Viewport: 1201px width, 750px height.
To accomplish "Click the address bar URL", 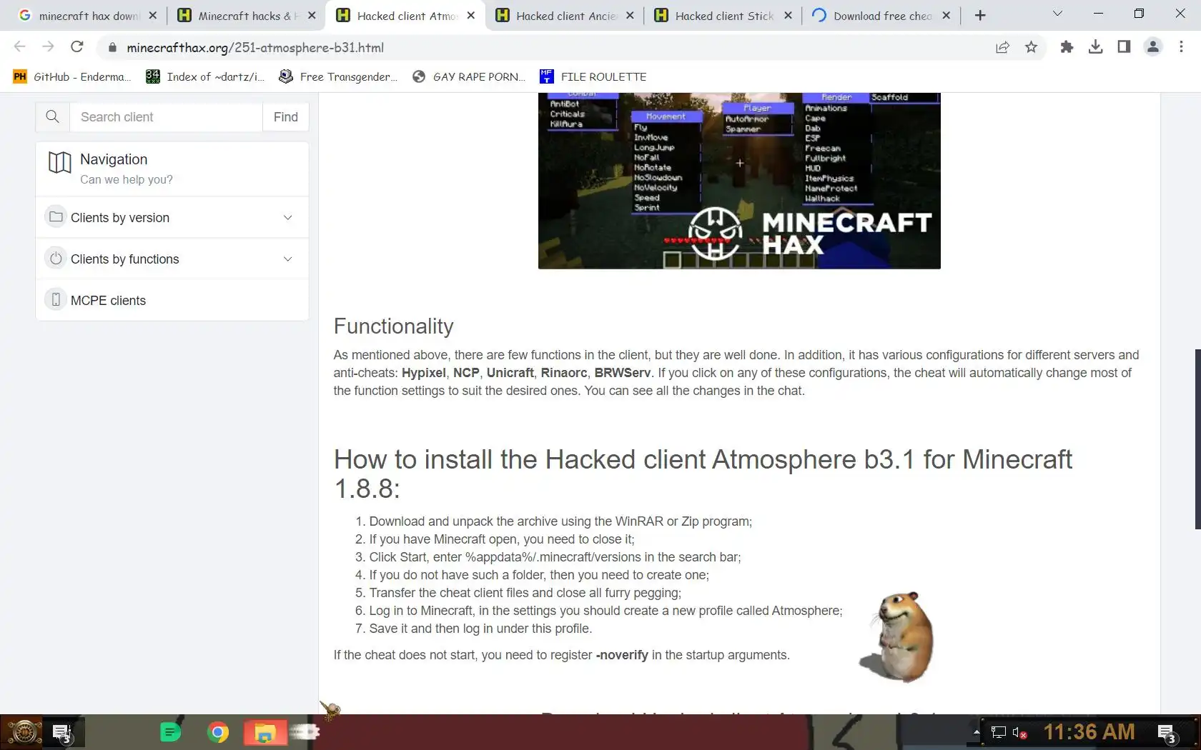I will [255, 48].
